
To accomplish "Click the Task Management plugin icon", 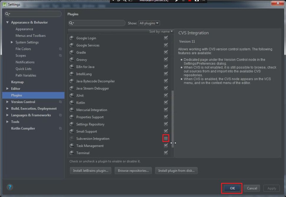I will pyautogui.click(x=72, y=145).
